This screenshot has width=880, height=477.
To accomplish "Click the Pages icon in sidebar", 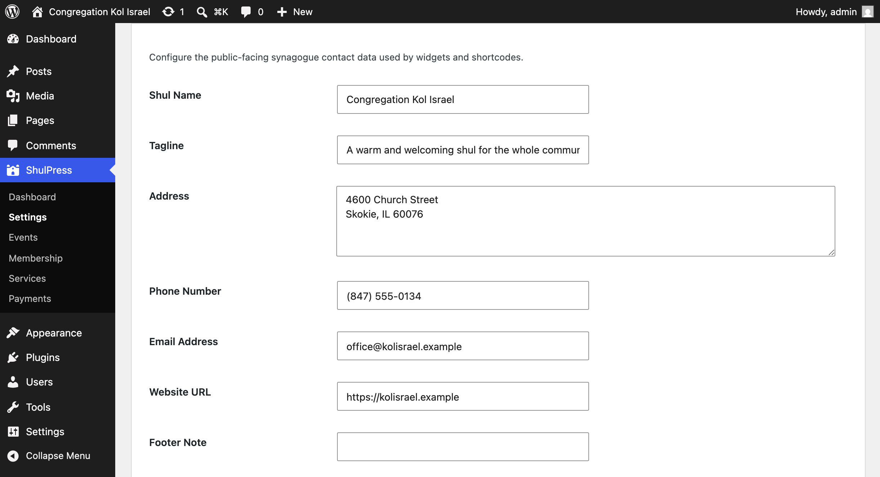I will point(13,120).
